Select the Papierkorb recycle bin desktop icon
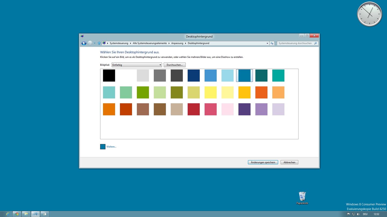Image resolution: width=387 pixels, height=217 pixels. click(x=302, y=198)
